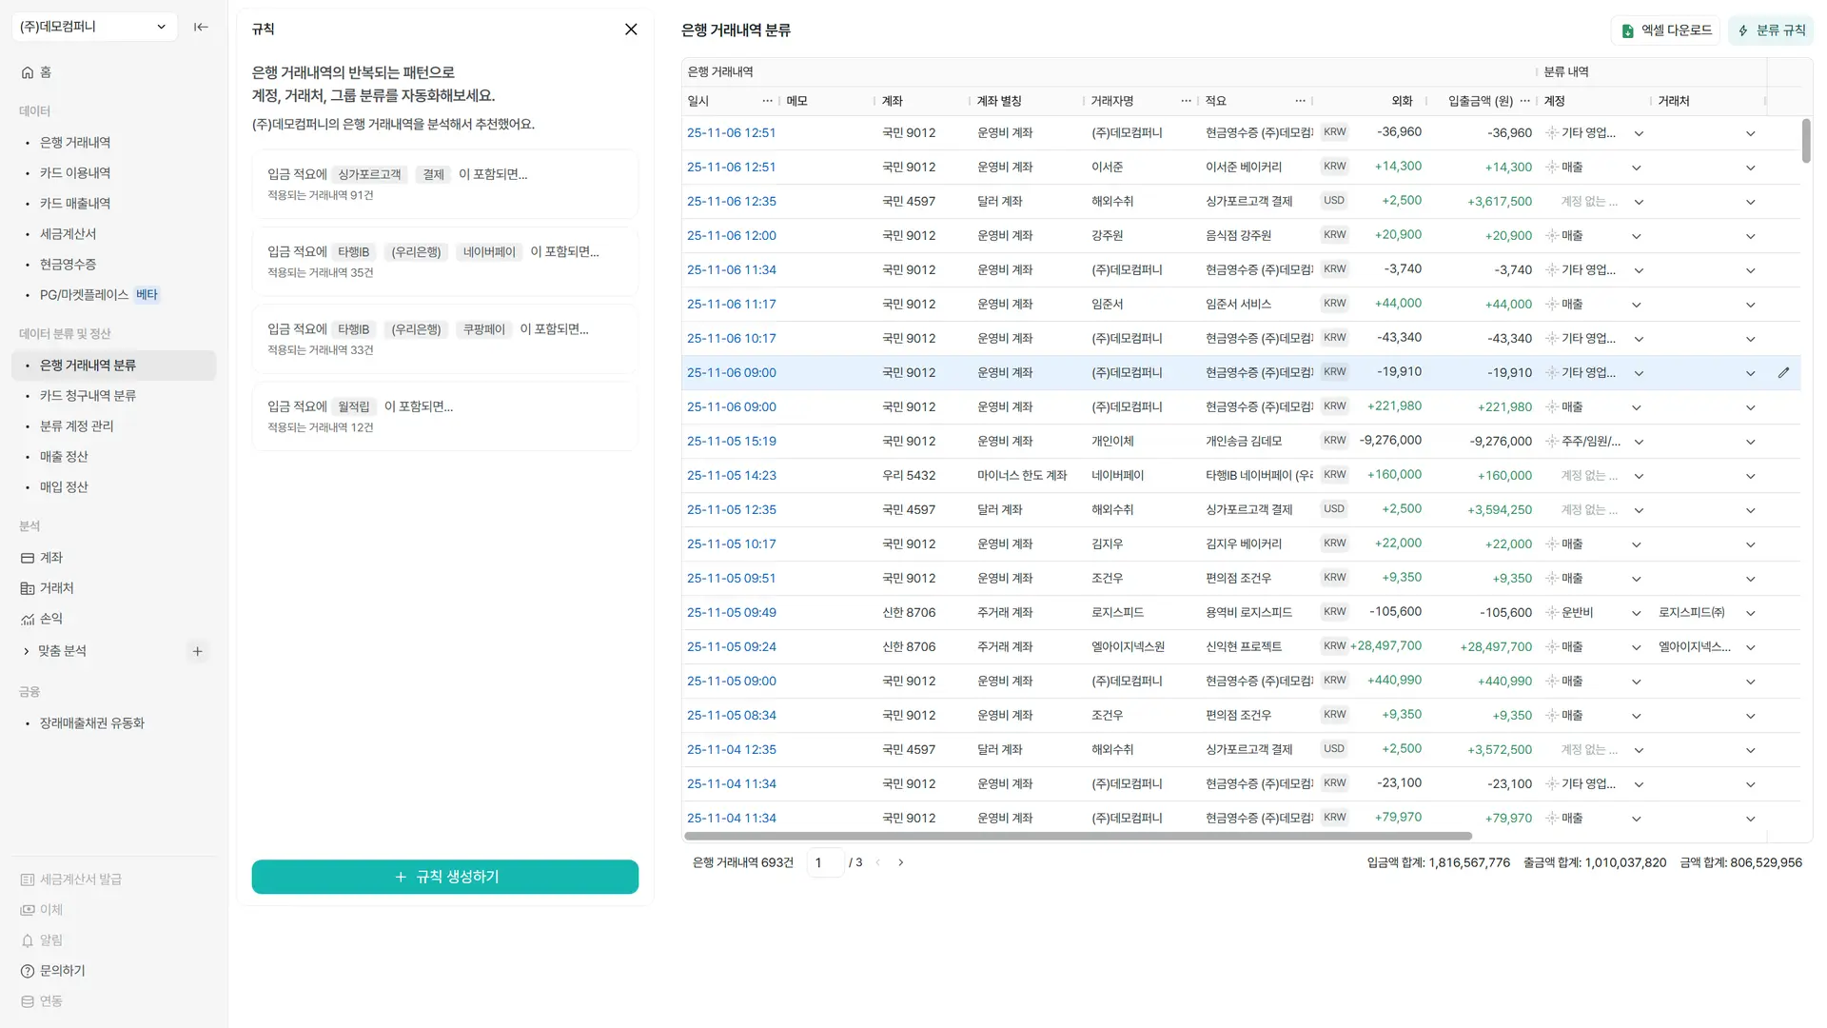Click the pencil edit icon on highlighted row
This screenshot has width=1827, height=1028.
coord(1783,373)
